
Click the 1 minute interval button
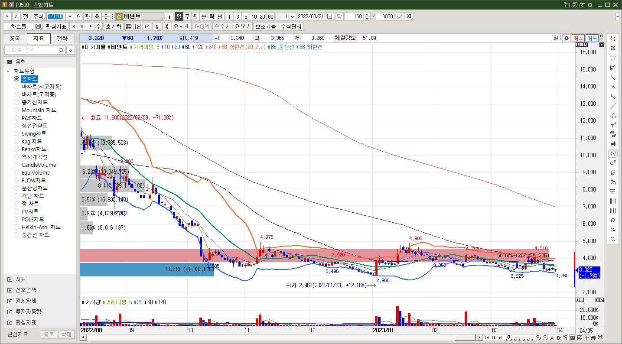pyautogui.click(x=229, y=16)
